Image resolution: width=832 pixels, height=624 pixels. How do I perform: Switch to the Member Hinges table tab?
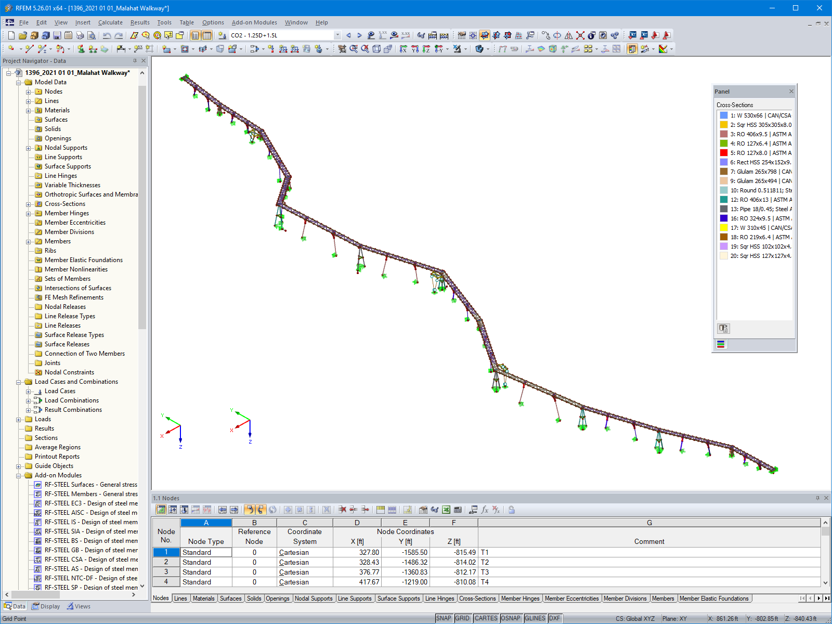click(x=520, y=599)
